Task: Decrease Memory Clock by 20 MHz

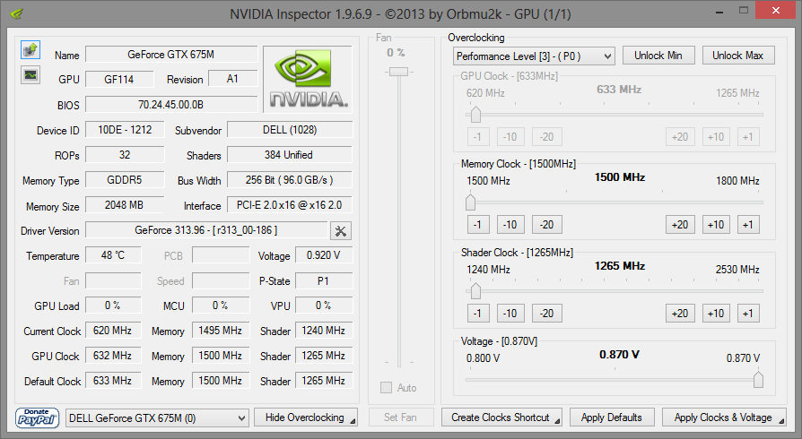Action: point(546,224)
